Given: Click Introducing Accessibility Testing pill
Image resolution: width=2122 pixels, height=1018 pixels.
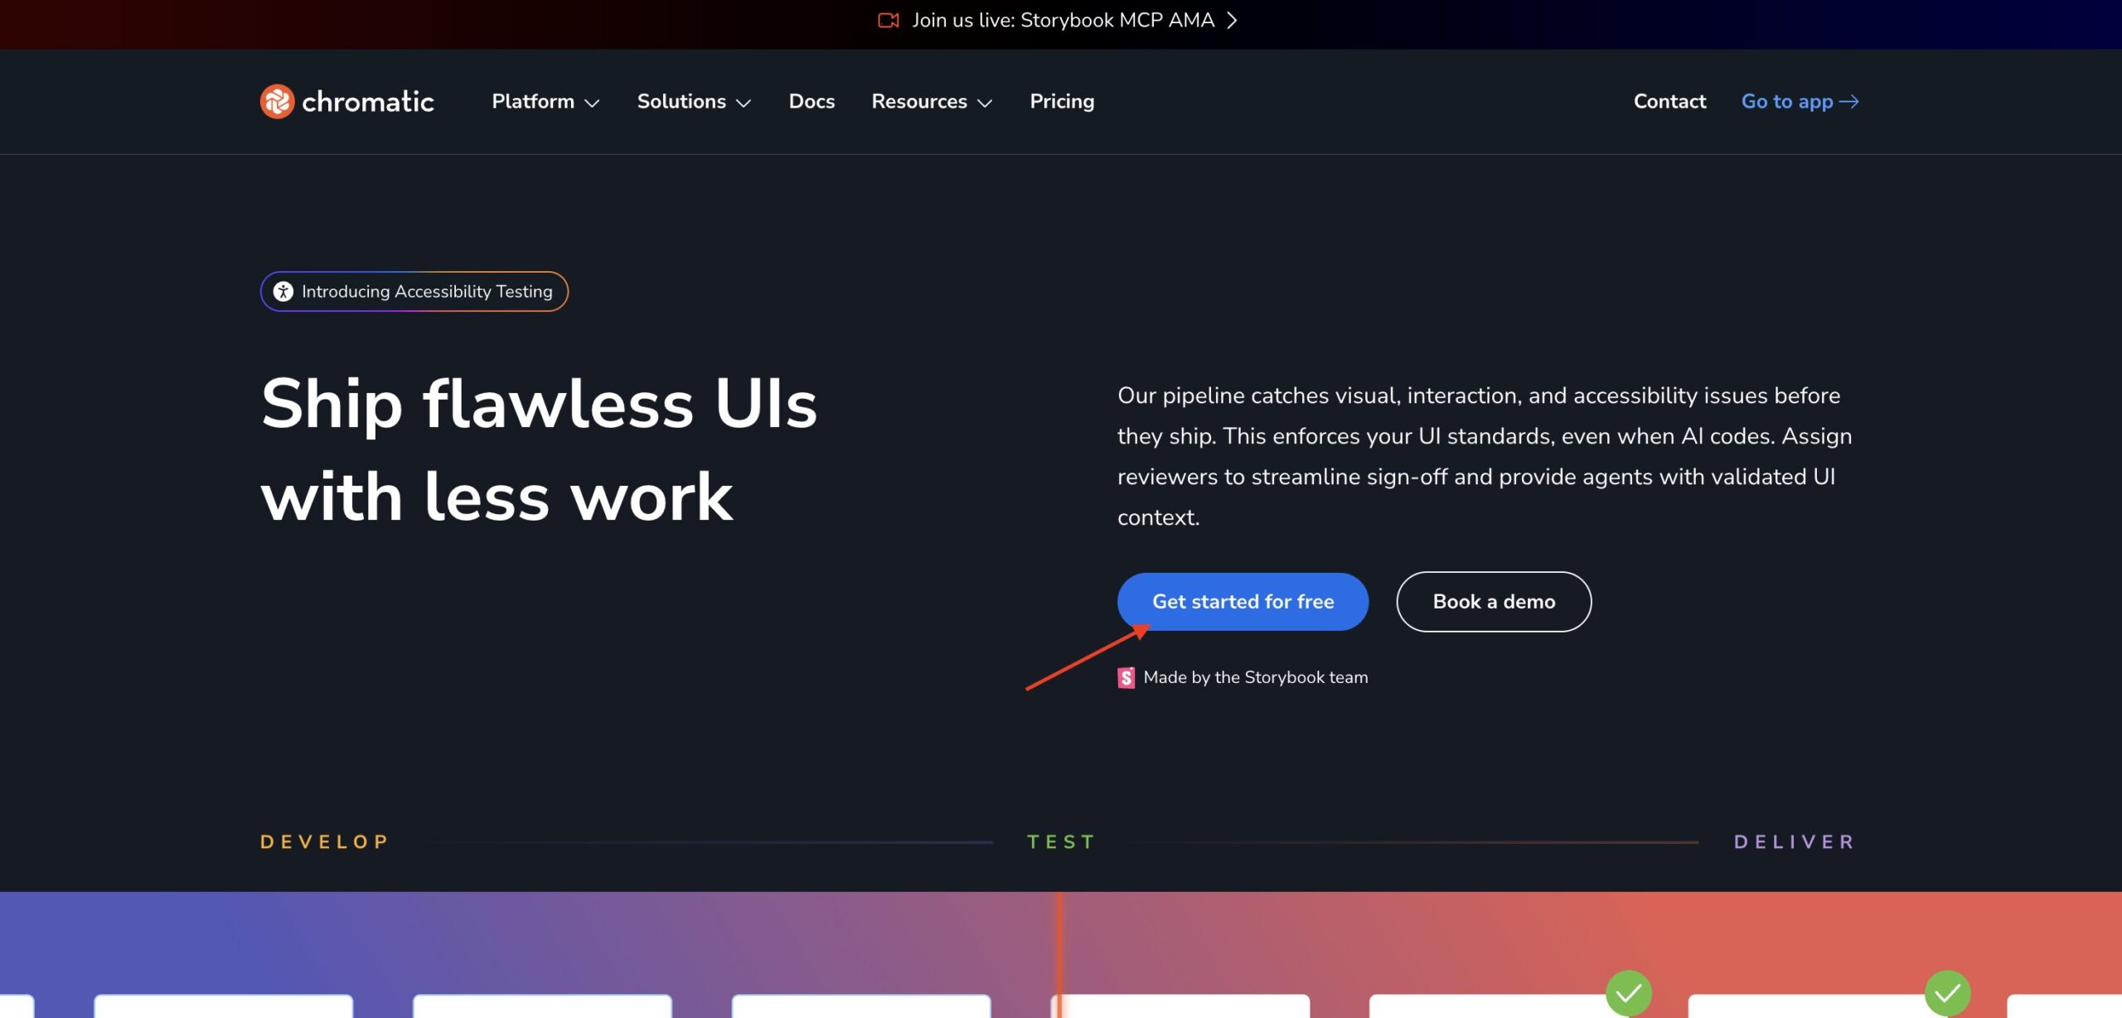Looking at the screenshot, I should tap(414, 292).
